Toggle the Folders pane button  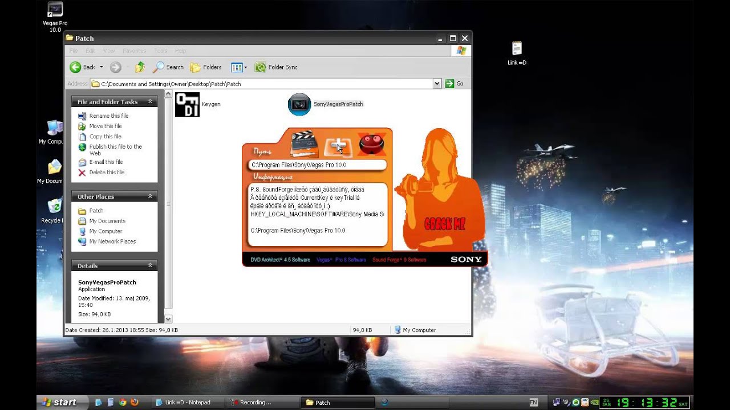coord(206,67)
